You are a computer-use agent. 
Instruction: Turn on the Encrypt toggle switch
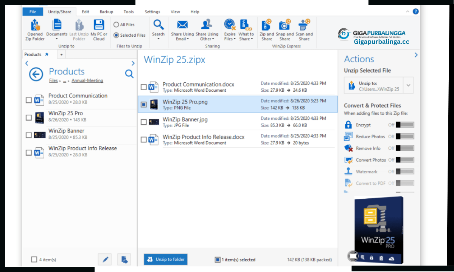coord(405,125)
